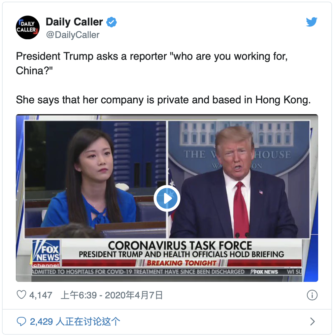Click the 4,147 likes count
The image size is (334, 336).
coord(41,295)
